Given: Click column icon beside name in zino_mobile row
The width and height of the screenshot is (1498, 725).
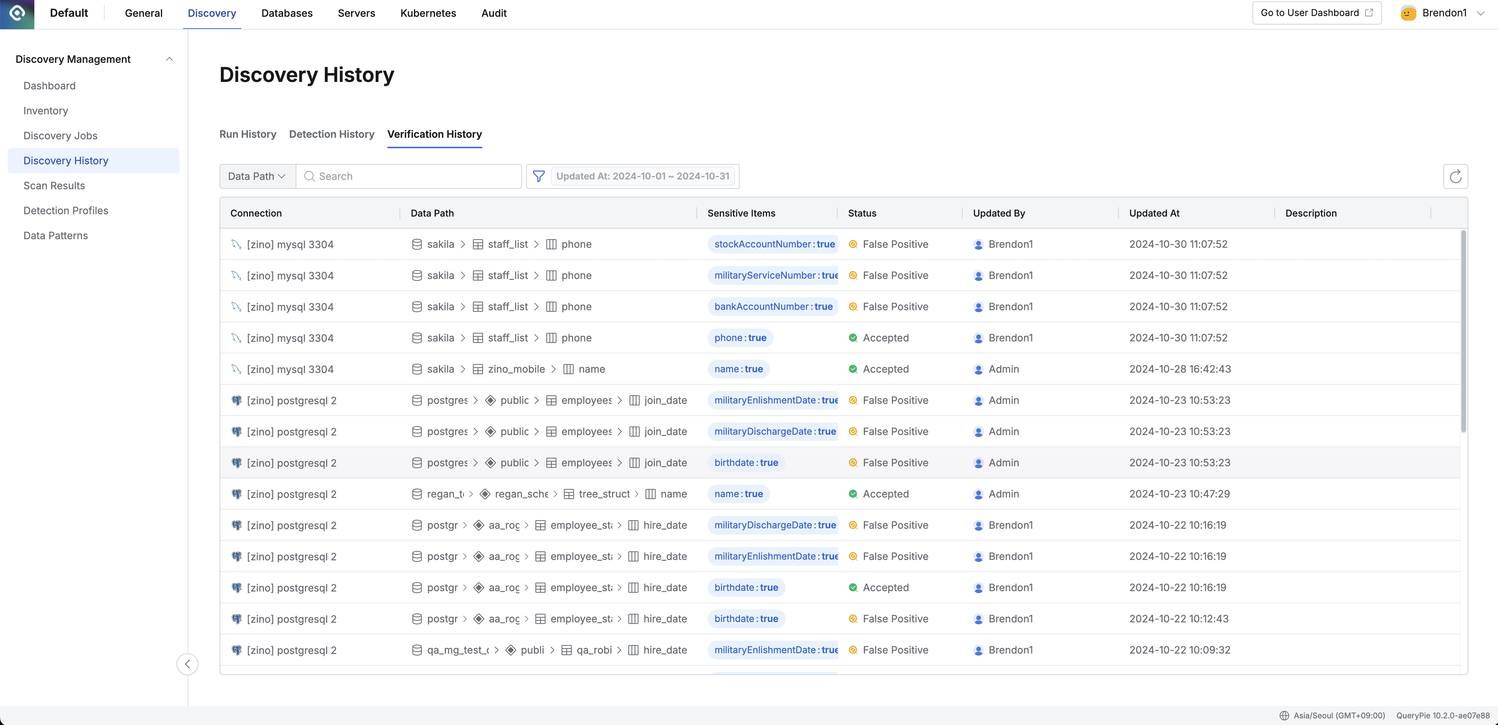Looking at the screenshot, I should point(569,370).
